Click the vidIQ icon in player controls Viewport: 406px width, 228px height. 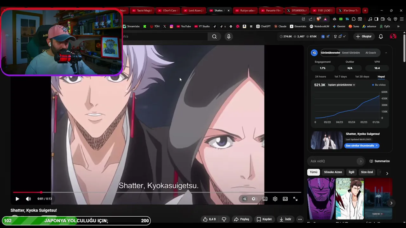pos(245,199)
